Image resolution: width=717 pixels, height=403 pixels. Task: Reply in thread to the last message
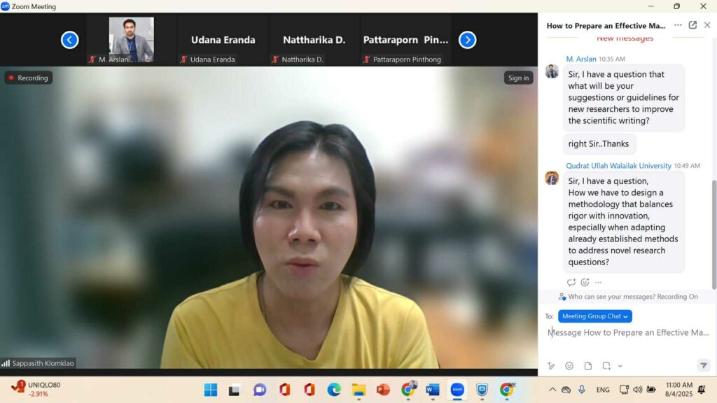tap(571, 283)
